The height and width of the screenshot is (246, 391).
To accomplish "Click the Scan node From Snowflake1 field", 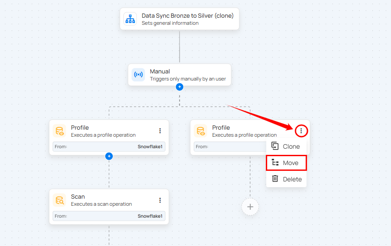I will (x=109, y=216).
